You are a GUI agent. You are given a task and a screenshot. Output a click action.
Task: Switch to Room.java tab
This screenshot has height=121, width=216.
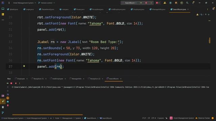[x=79, y=9]
